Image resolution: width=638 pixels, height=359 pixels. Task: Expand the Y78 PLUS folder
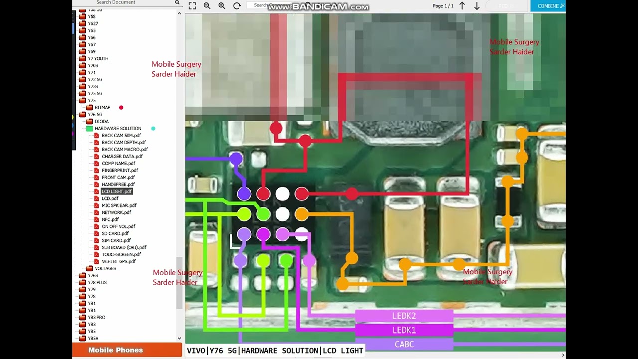[x=97, y=282]
